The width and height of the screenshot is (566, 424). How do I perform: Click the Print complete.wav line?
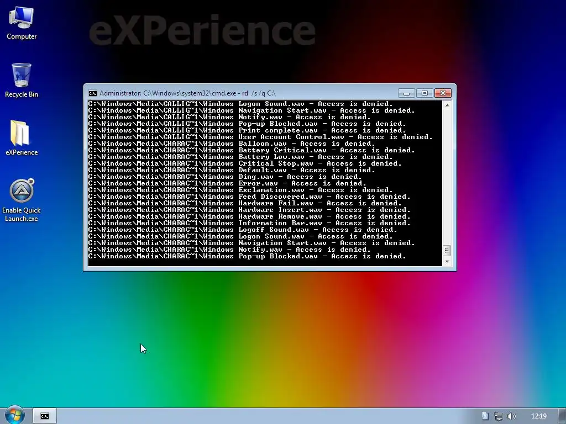click(x=247, y=130)
